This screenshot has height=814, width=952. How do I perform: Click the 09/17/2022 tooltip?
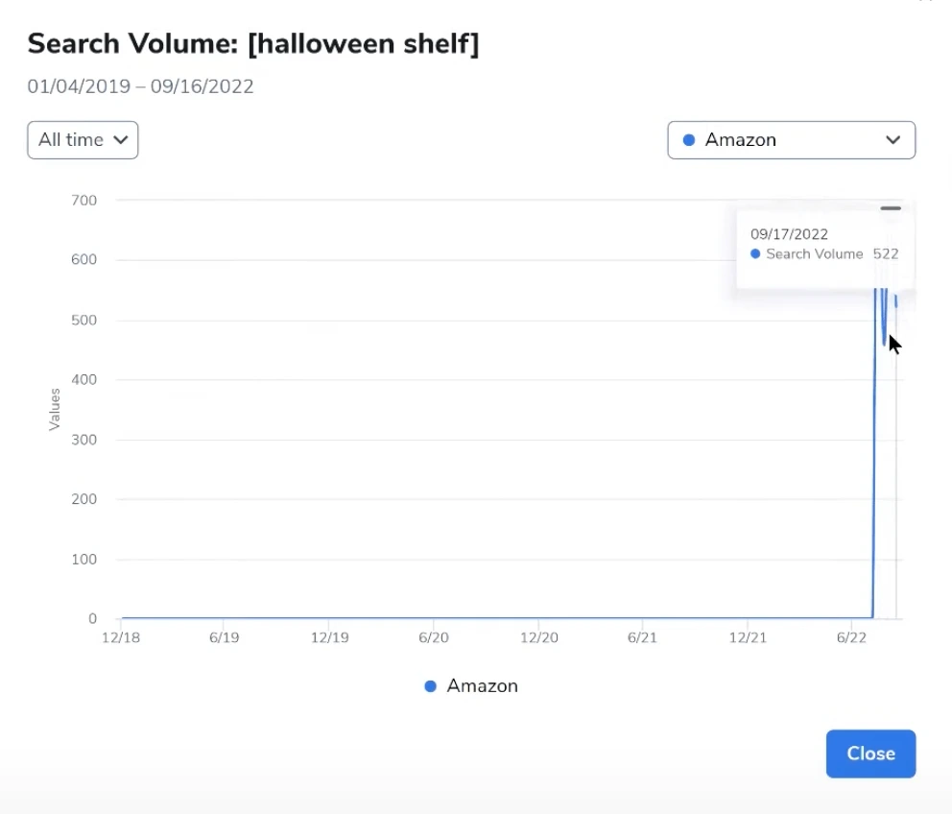point(825,244)
